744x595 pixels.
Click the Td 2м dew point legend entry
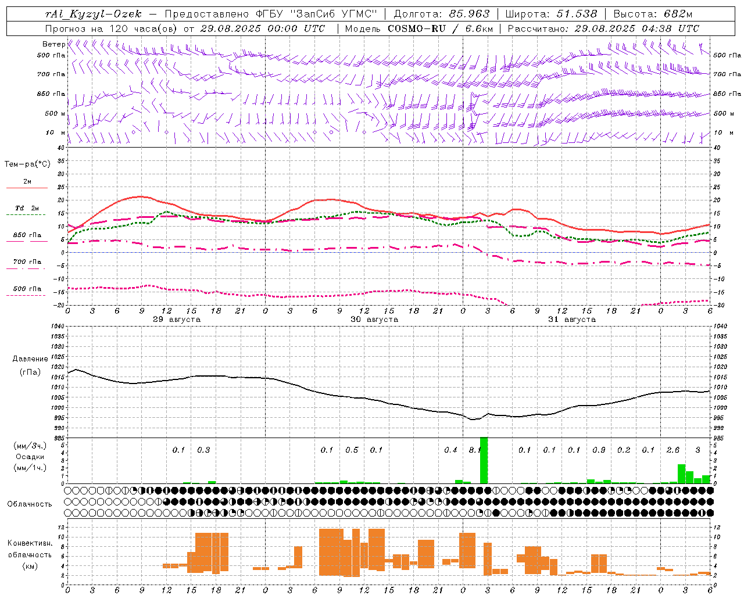[x=27, y=208]
